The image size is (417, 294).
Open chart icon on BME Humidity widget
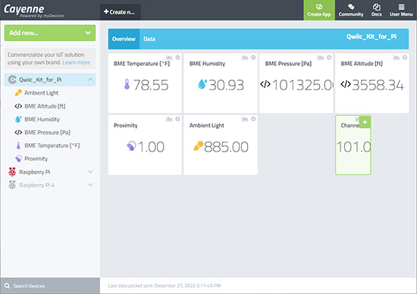point(245,57)
